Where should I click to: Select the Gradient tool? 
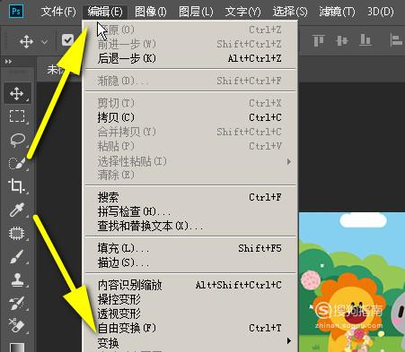17,347
